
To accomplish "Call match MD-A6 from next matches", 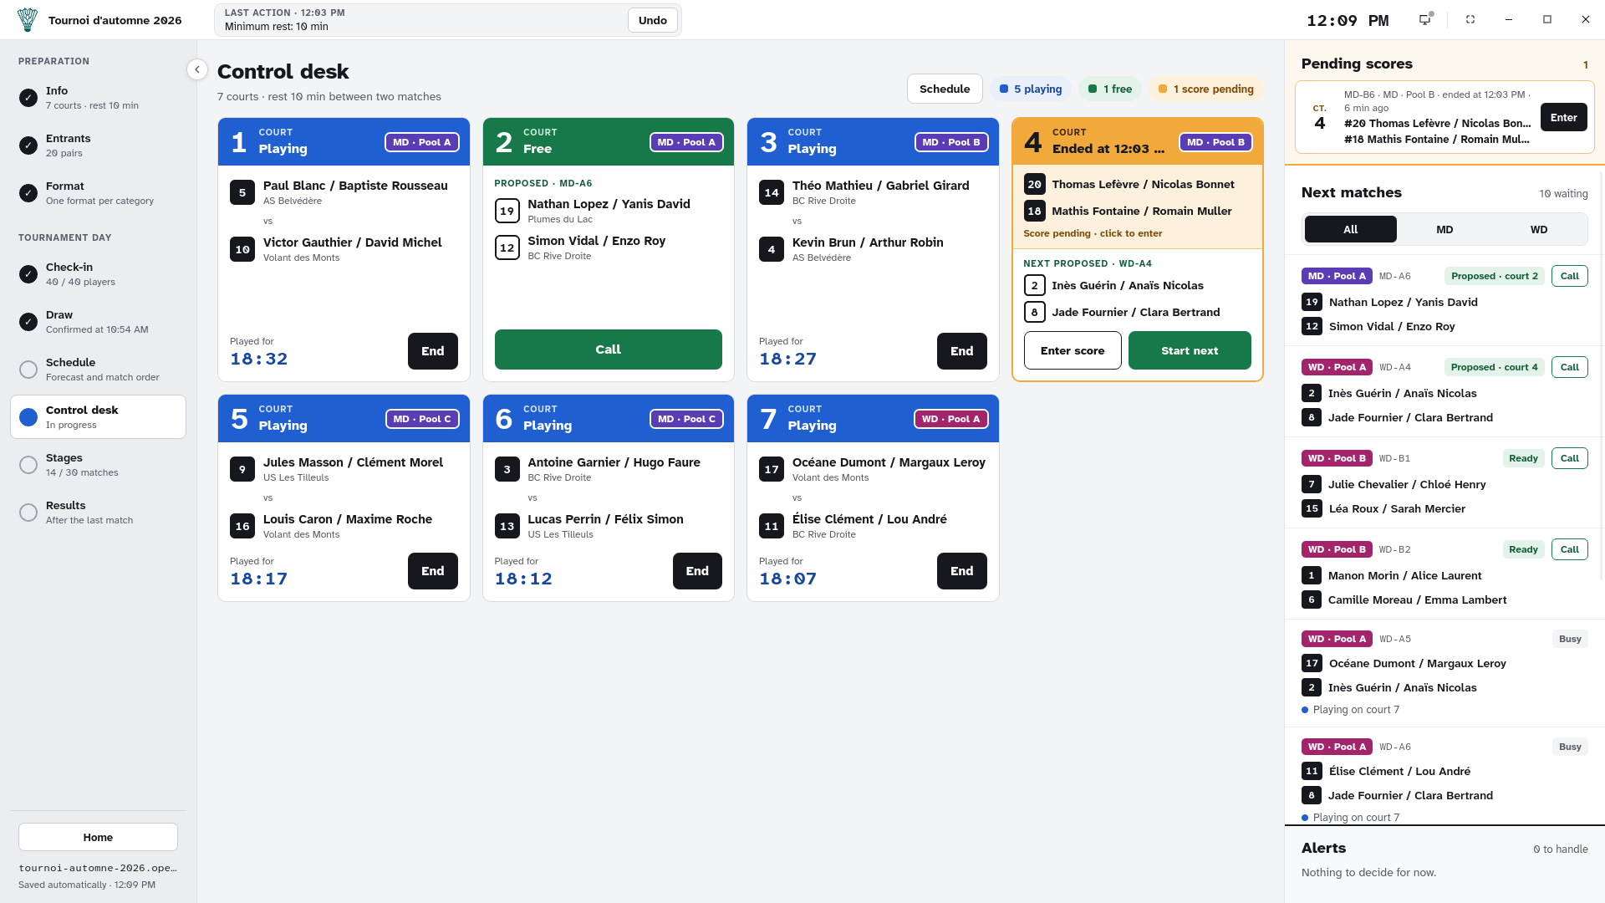I will 1570,276.
